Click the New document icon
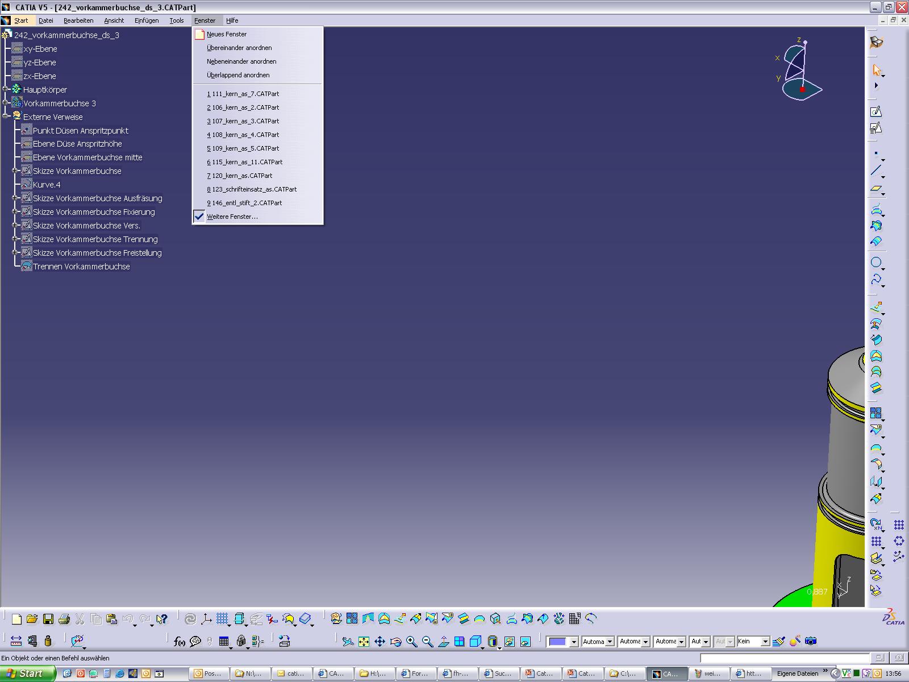The image size is (909, 682). tap(16, 619)
